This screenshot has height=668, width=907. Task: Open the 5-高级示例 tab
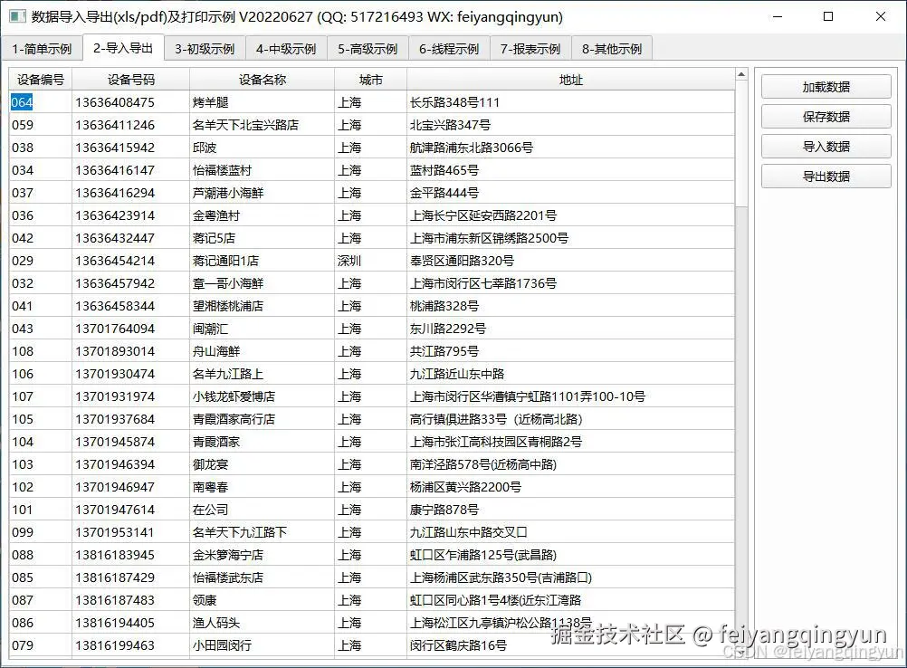[x=367, y=48]
